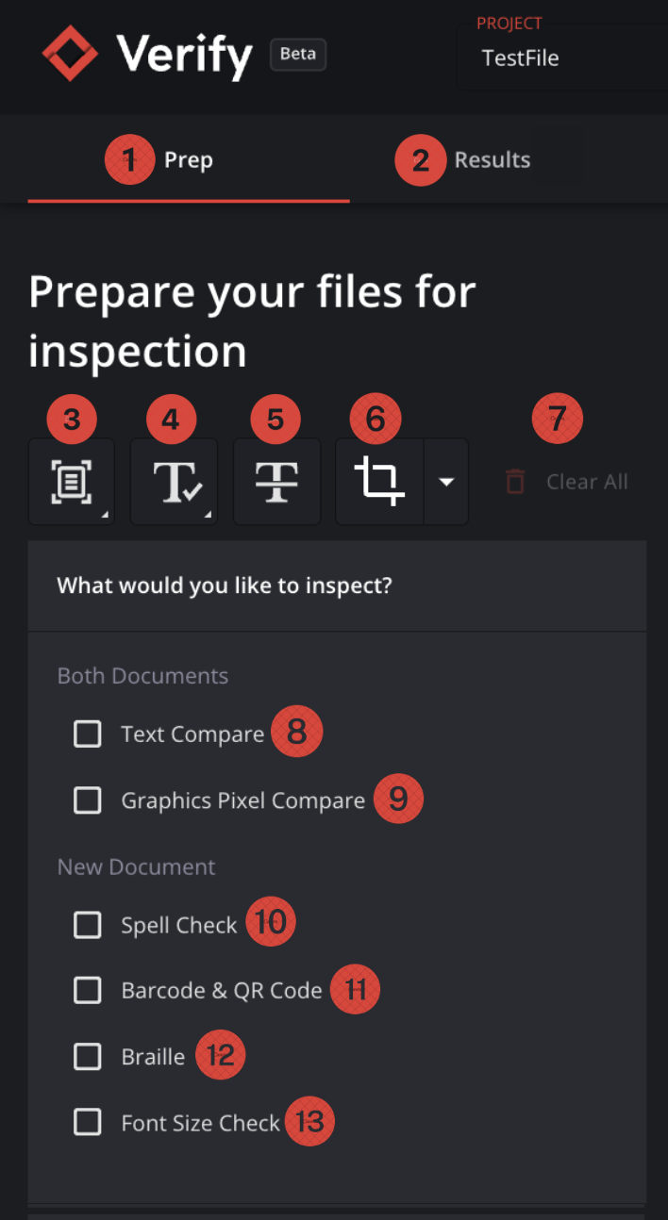668x1220 pixels.
Task: Check the Spell Check option
Action: (x=87, y=925)
